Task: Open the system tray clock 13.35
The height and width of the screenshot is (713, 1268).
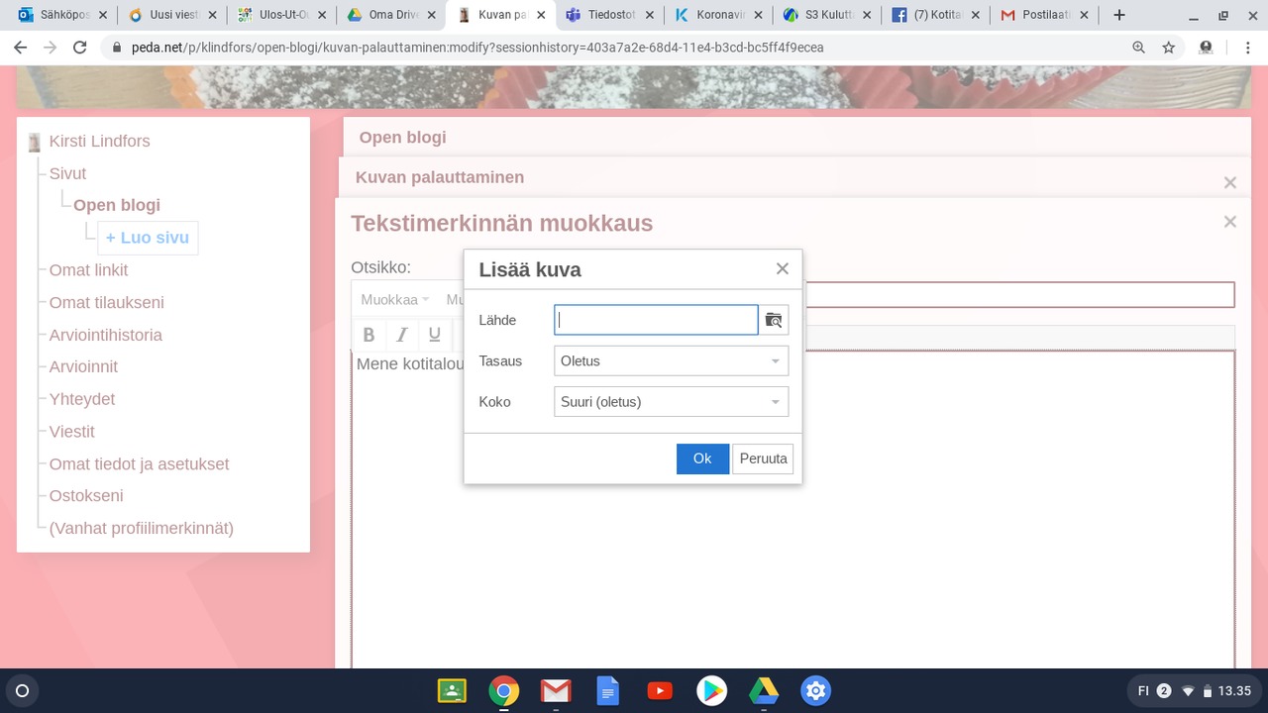Action: pos(1234,690)
